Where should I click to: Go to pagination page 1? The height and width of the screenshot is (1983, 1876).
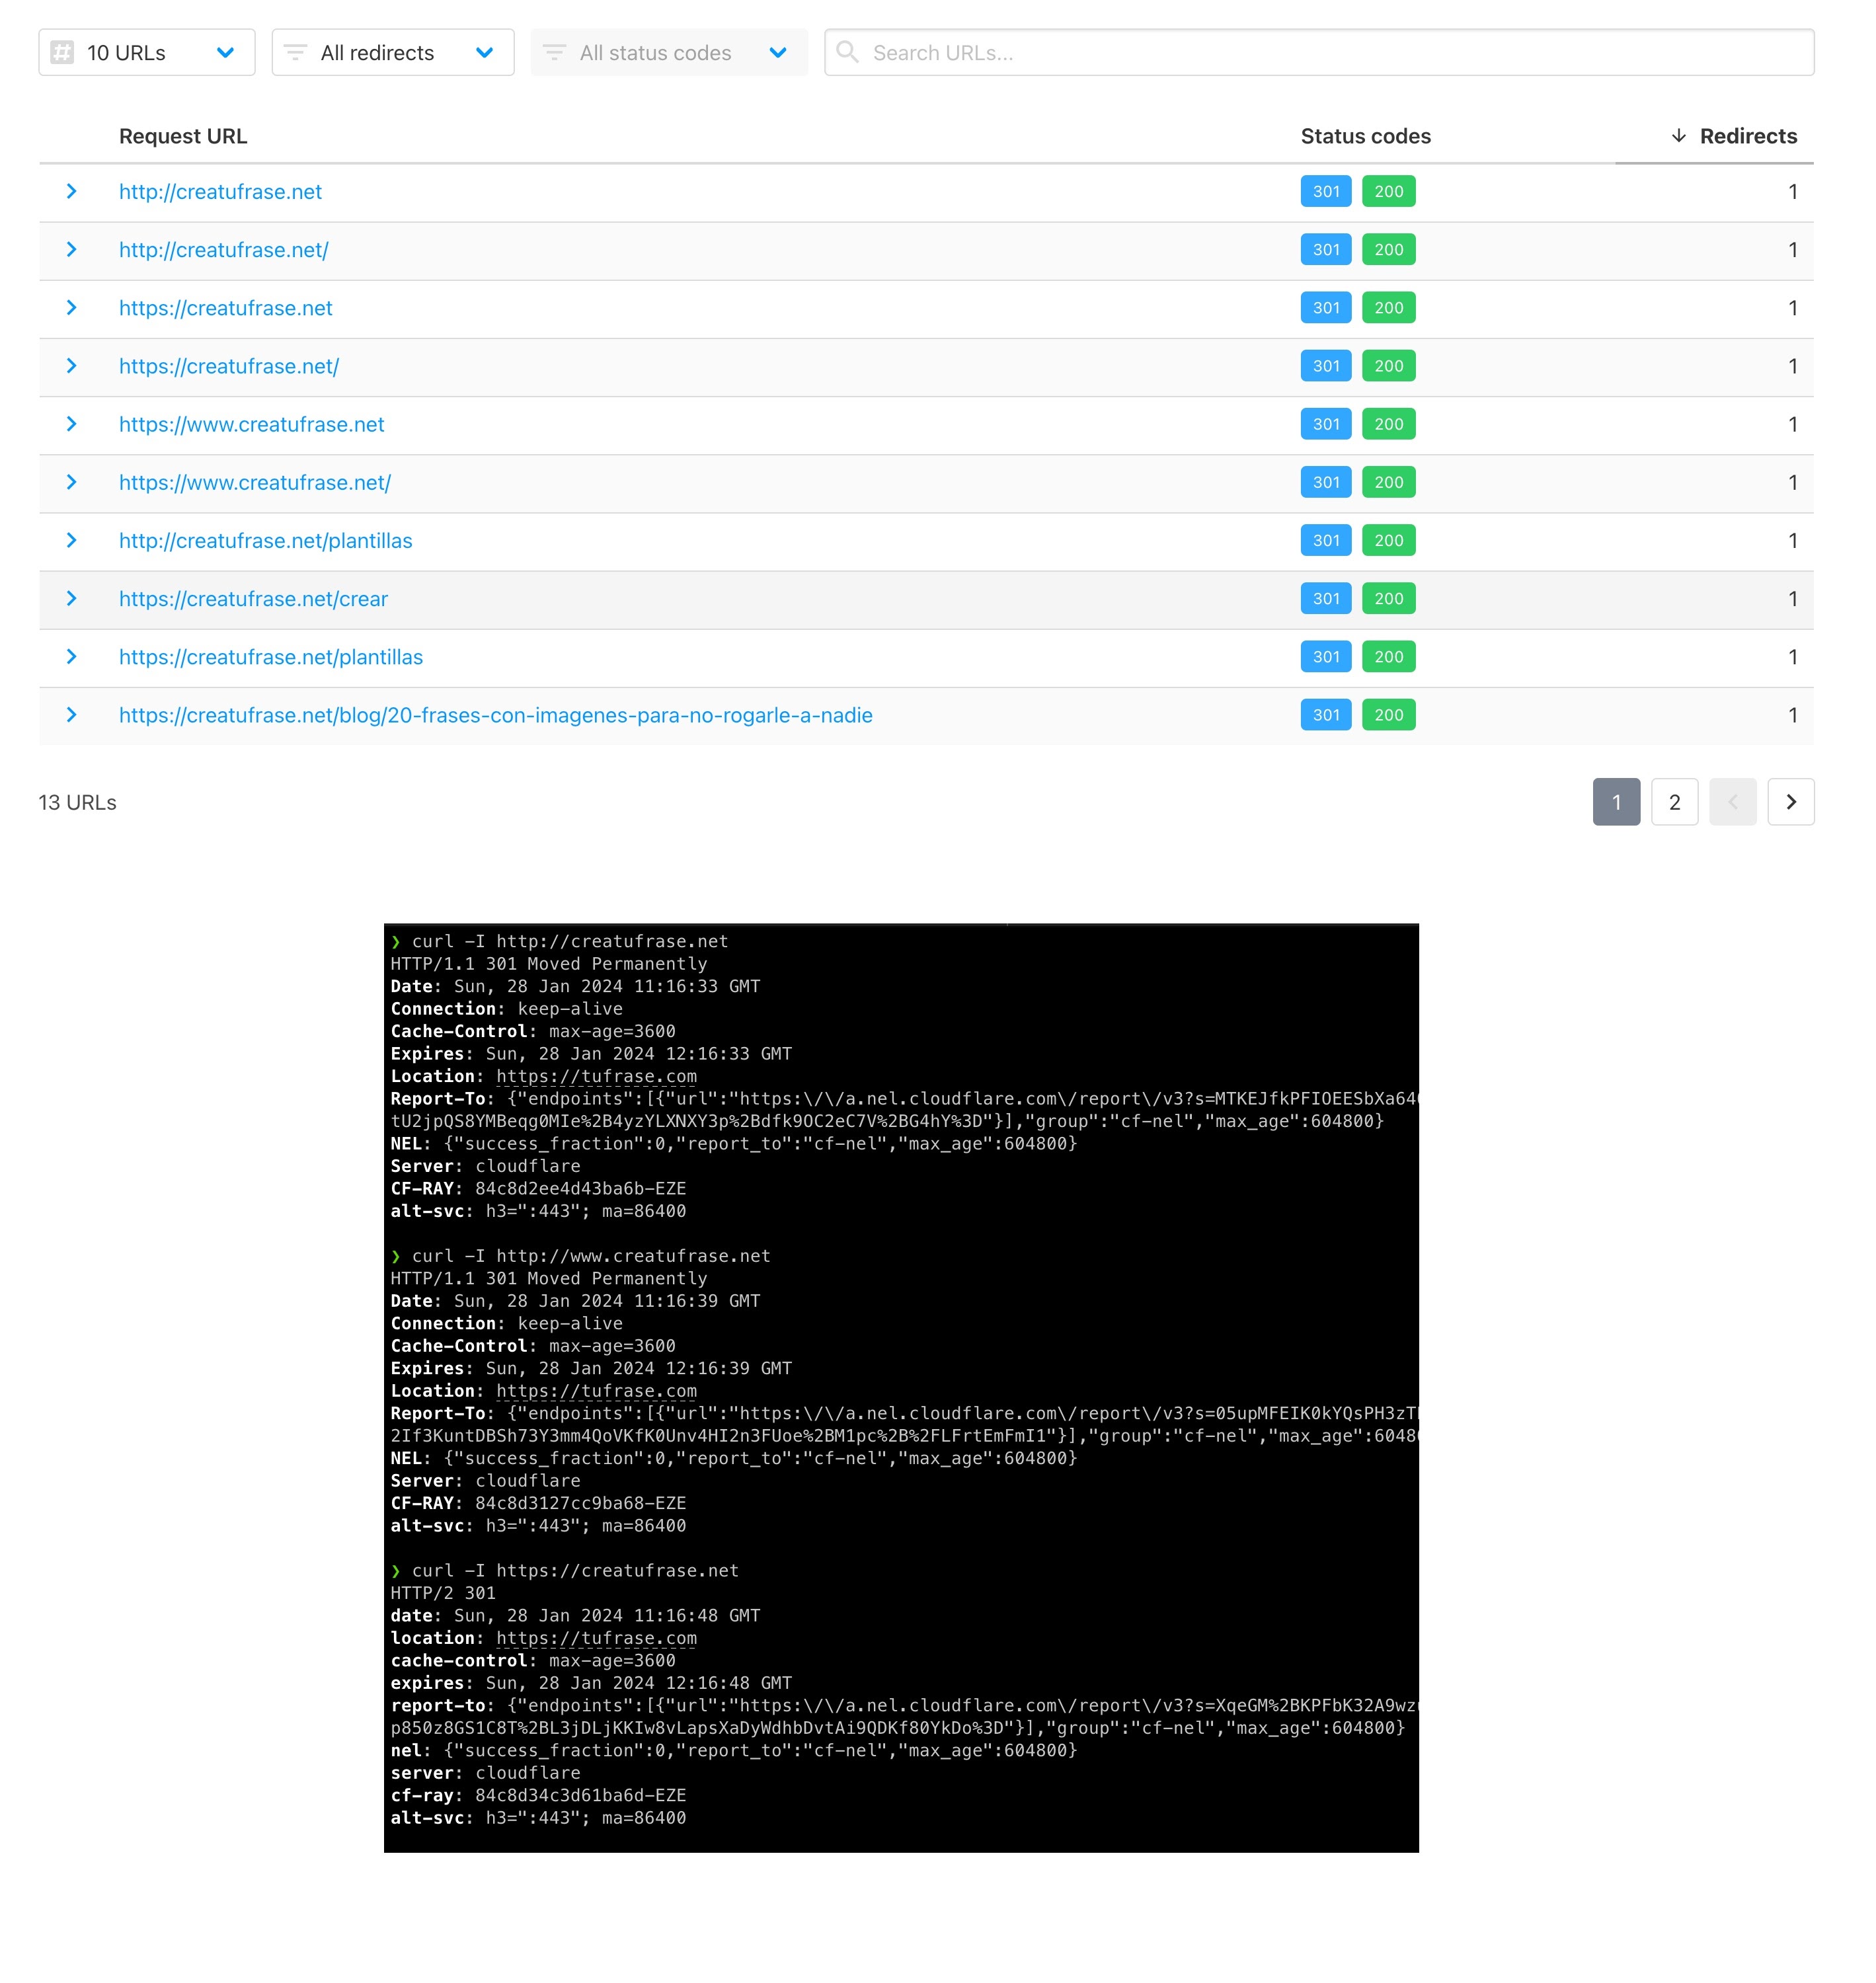pos(1616,802)
